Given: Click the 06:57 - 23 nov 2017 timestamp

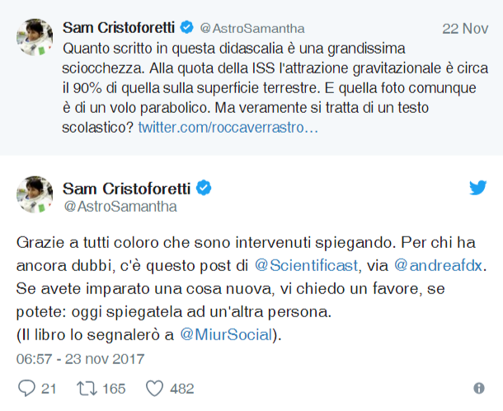Looking at the screenshot, I should pyautogui.click(x=81, y=359).
